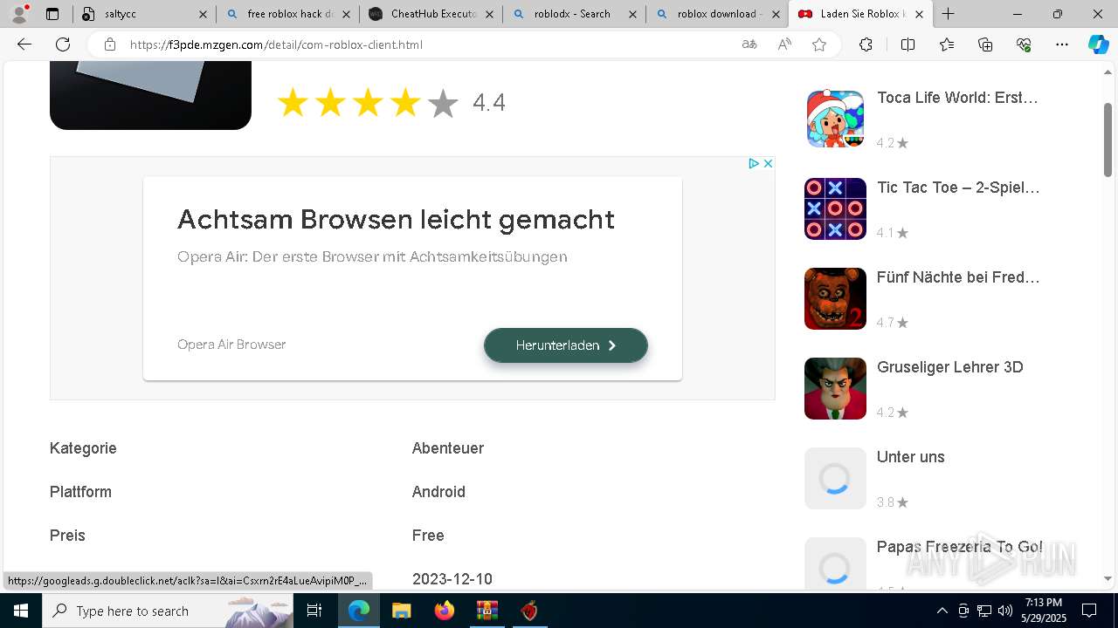Switch to free roblox hack search tab
The height and width of the screenshot is (628, 1118).
tap(287, 14)
